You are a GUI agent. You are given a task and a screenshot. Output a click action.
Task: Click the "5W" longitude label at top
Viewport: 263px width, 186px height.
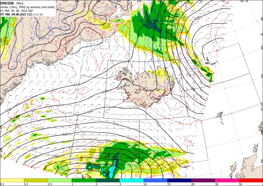(x=201, y=1)
